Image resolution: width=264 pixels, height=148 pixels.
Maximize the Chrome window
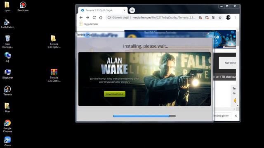(227, 6)
